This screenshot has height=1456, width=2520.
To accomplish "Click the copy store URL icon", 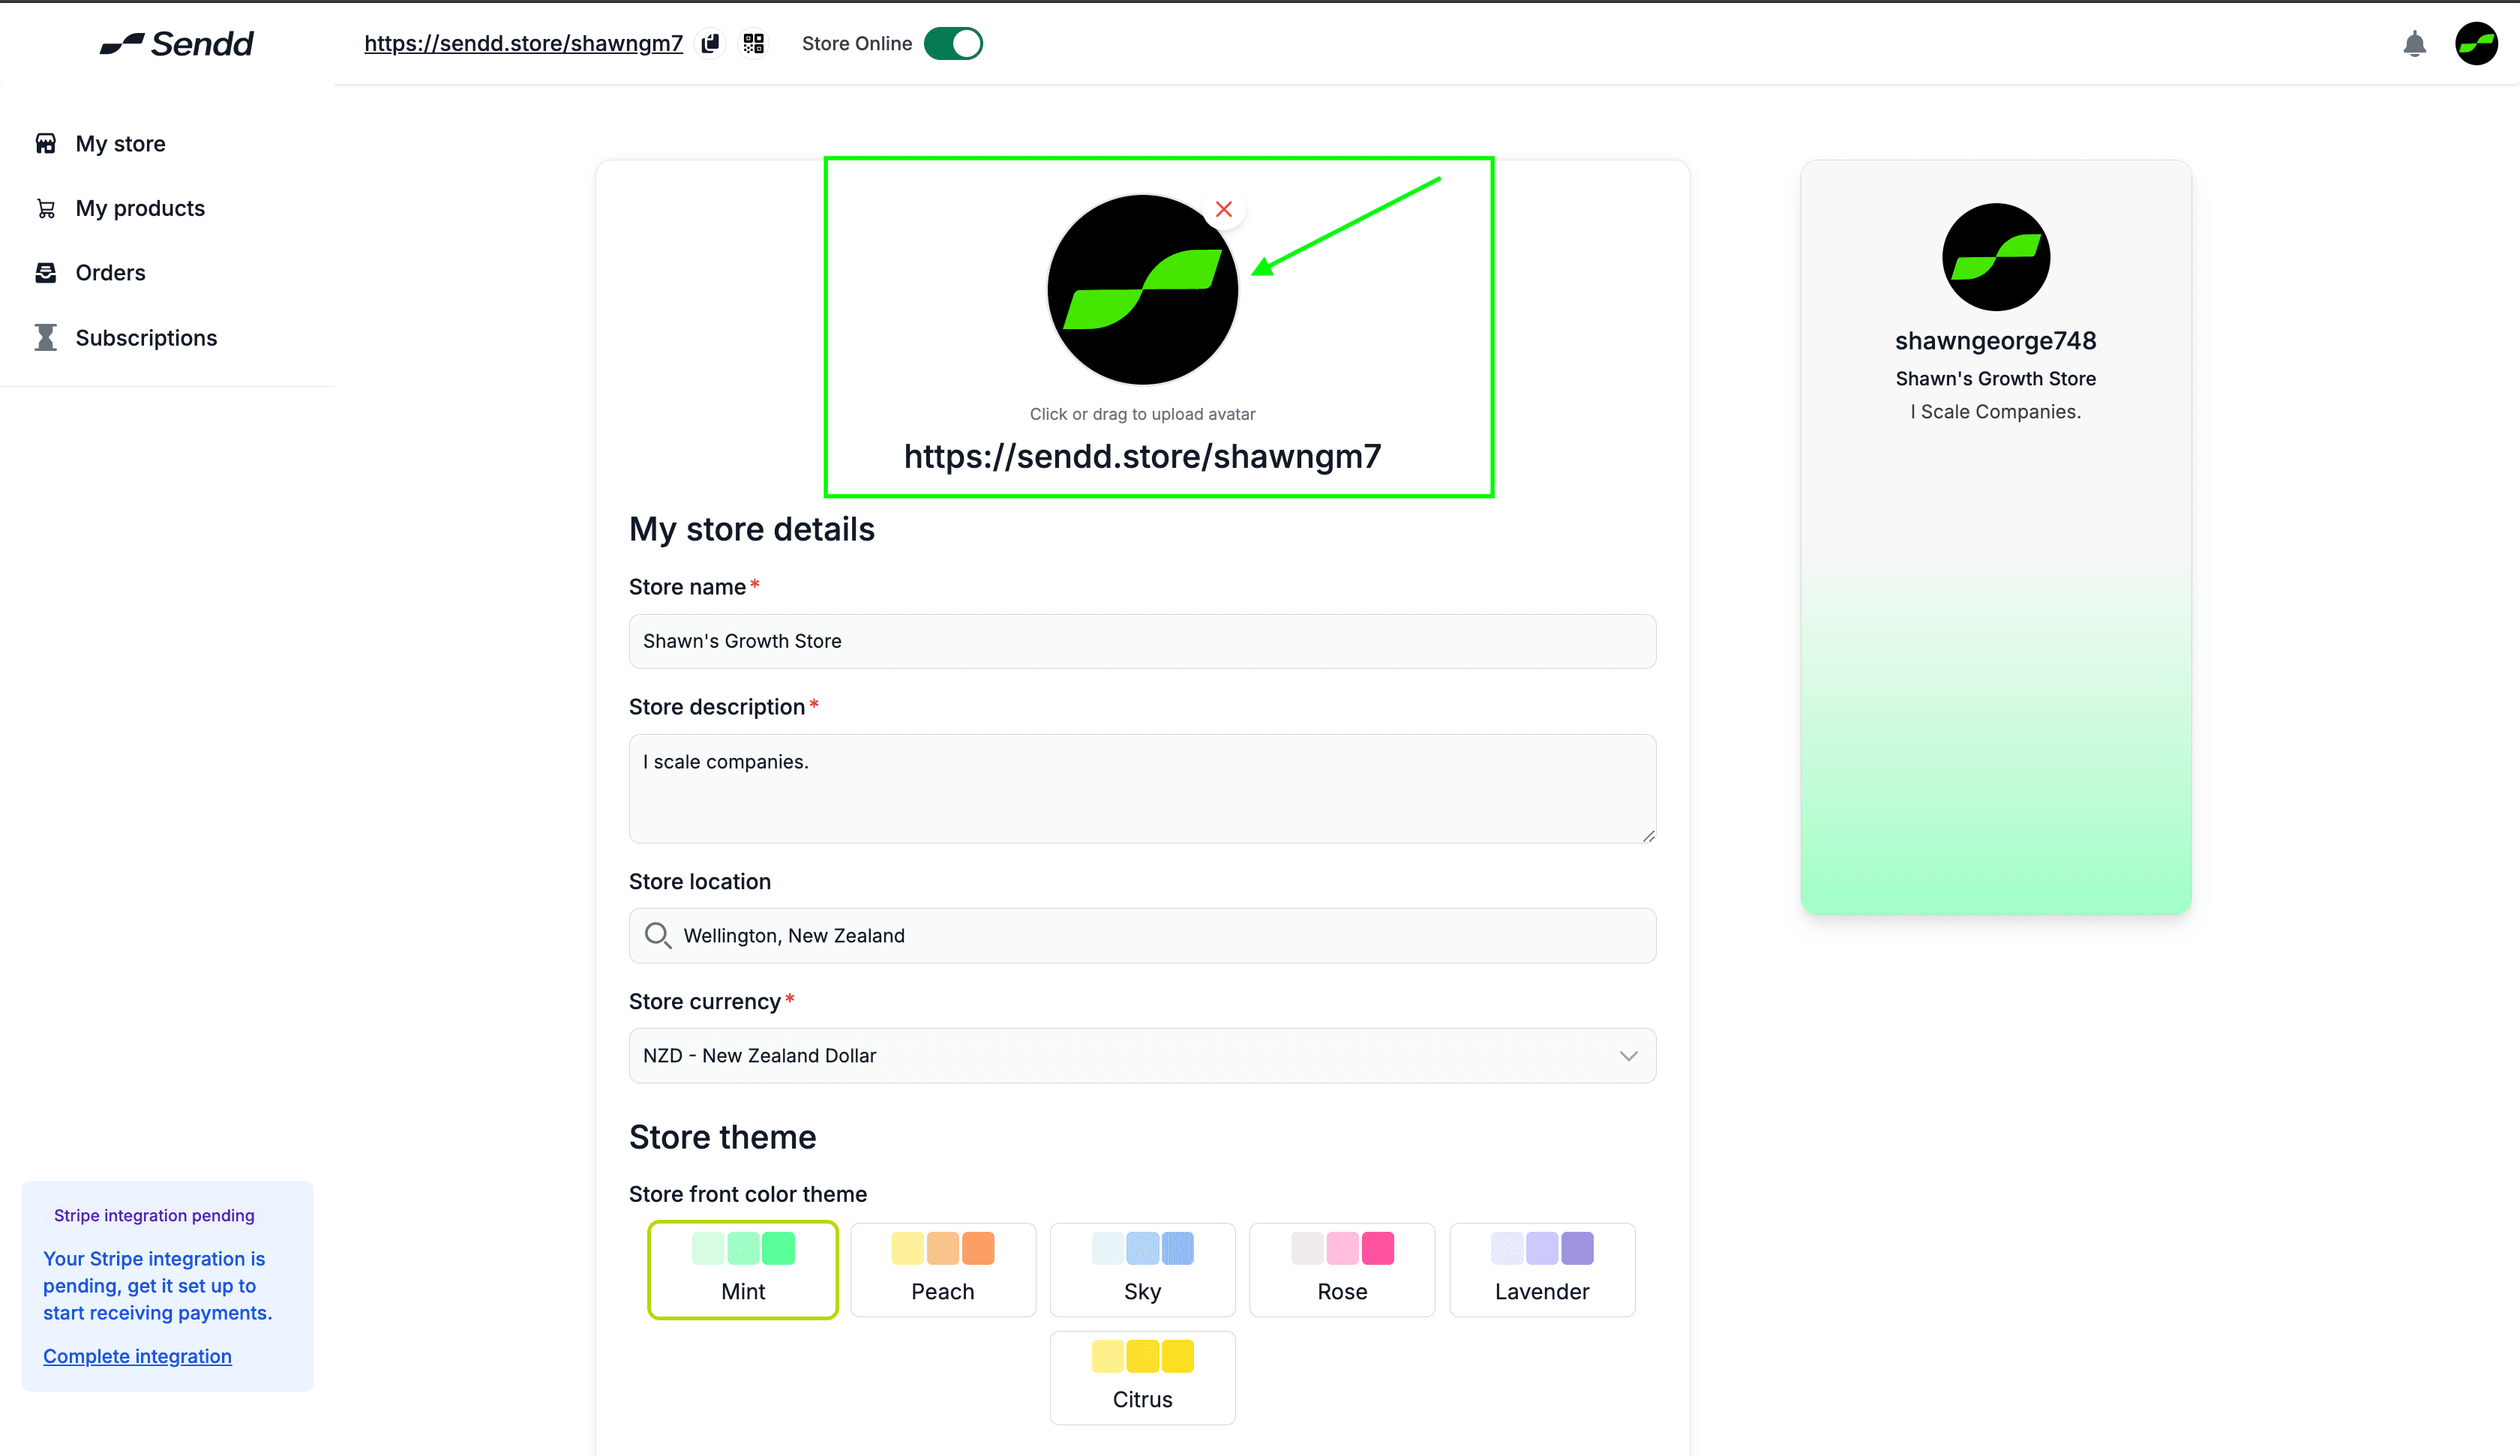I will click(710, 43).
